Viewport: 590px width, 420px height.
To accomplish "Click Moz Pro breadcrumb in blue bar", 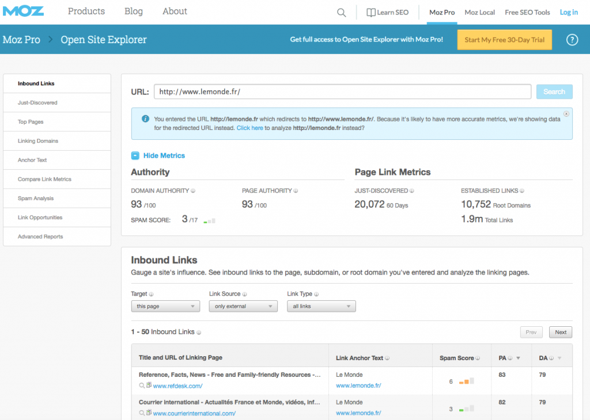I will click(21, 40).
